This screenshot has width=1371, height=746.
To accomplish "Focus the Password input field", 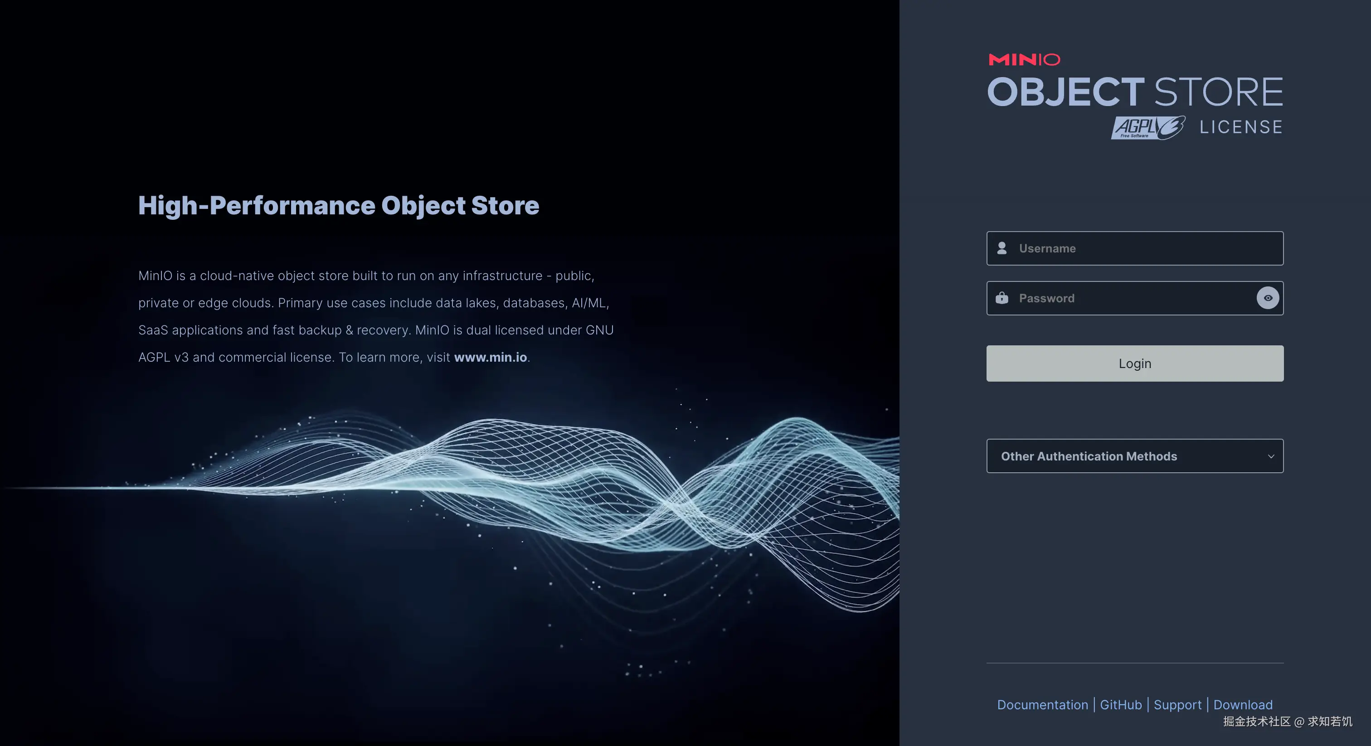I will point(1135,298).
